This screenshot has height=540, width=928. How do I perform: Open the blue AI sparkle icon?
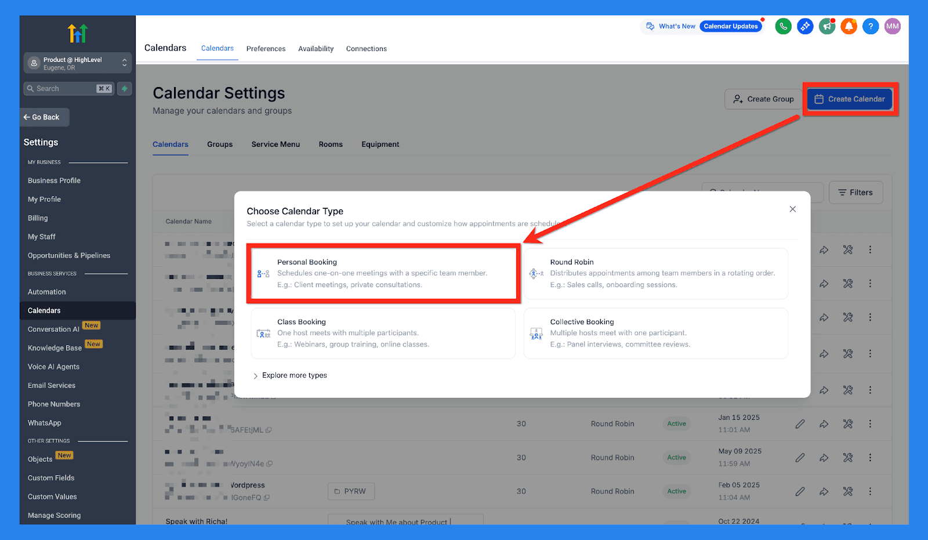[x=805, y=26]
